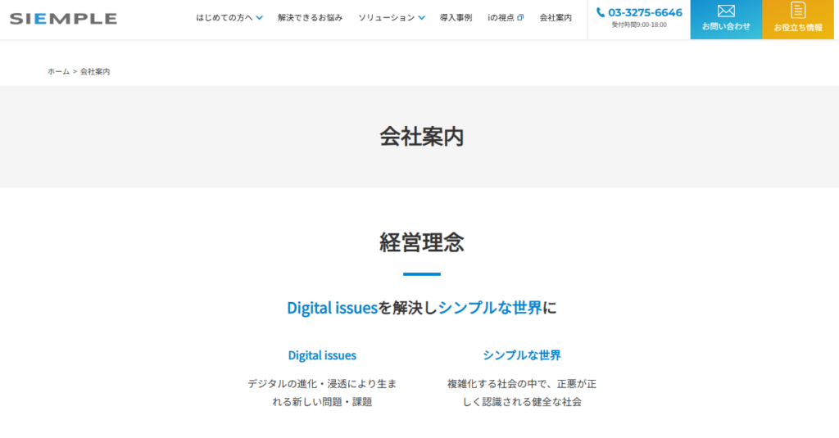Click the Digital issues column subheading
839x438 pixels.
[x=322, y=355]
